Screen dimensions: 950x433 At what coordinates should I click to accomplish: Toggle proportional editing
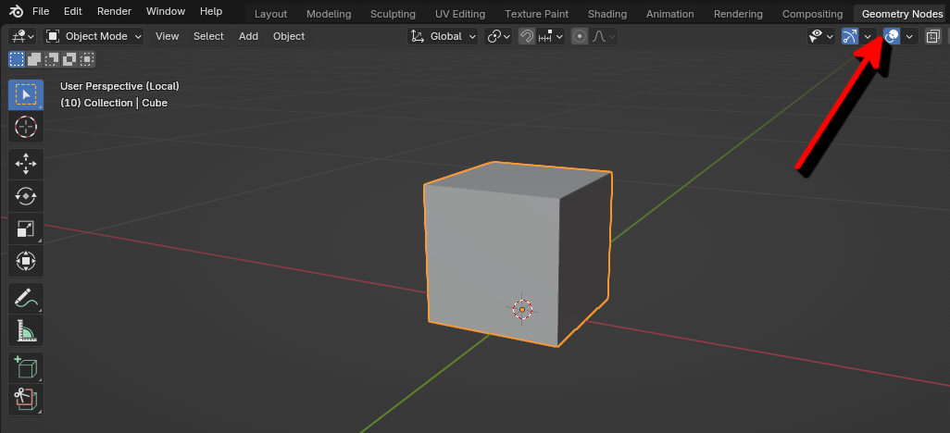(x=580, y=36)
